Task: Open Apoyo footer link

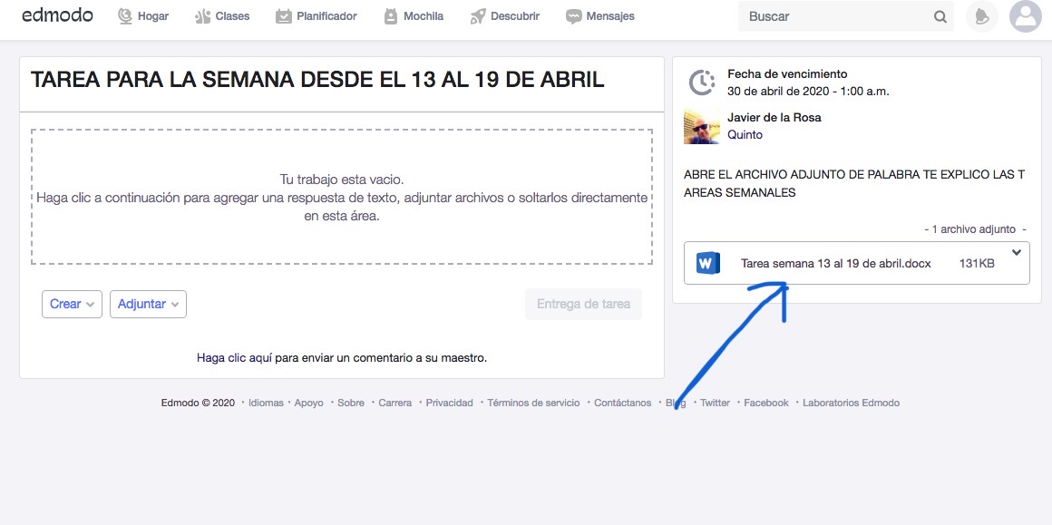Action: tap(308, 403)
